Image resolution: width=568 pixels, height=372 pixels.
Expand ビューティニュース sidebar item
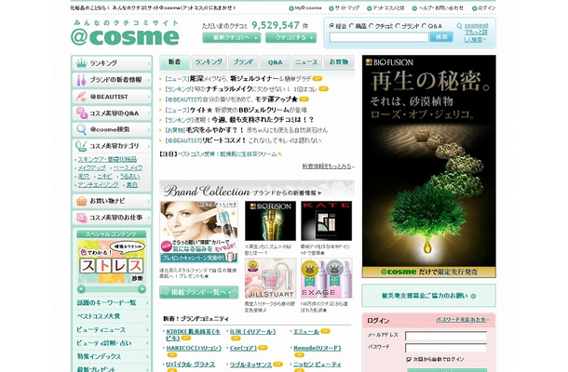(113, 329)
